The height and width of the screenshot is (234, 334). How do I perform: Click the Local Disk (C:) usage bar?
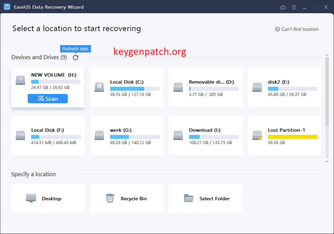tap(135, 89)
